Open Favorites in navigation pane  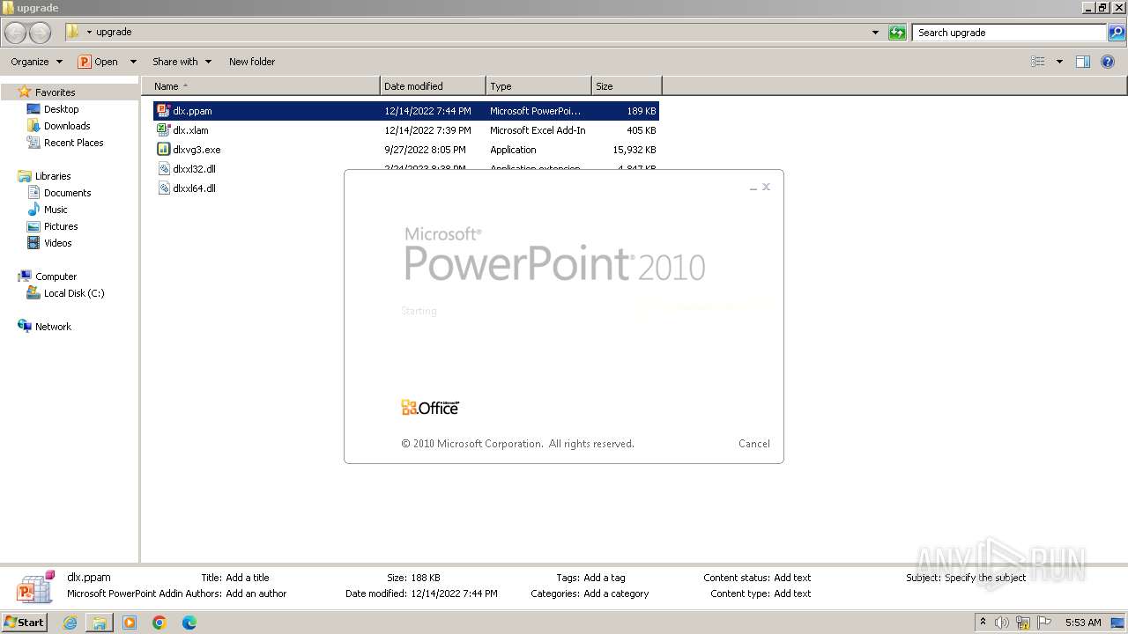click(x=55, y=92)
